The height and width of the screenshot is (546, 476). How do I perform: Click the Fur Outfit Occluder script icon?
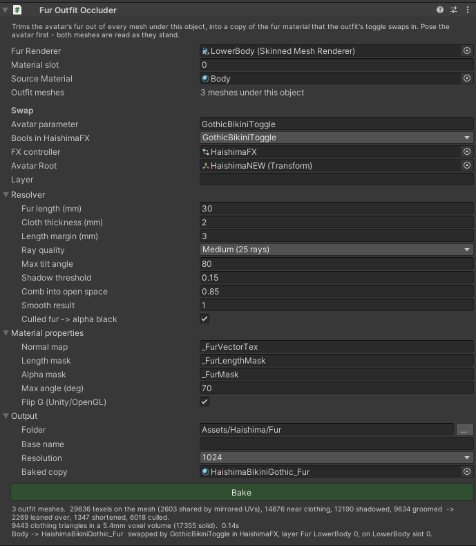(17, 10)
